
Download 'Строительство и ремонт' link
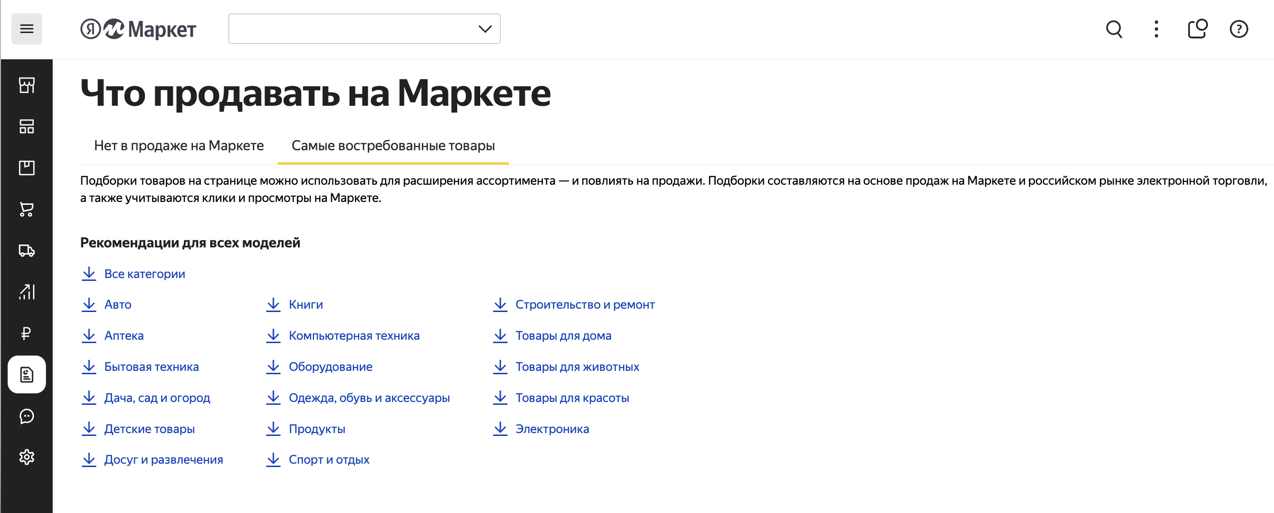pos(574,304)
